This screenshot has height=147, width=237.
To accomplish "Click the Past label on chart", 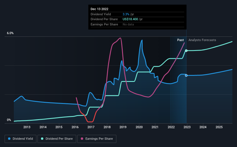I will click(x=180, y=40).
